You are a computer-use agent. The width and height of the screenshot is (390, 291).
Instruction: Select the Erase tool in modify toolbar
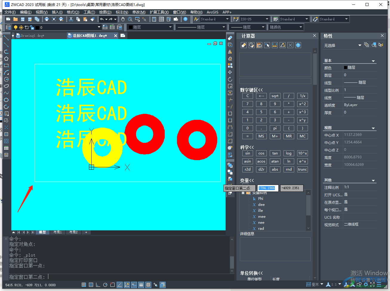230,38
